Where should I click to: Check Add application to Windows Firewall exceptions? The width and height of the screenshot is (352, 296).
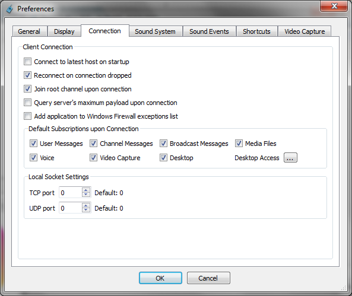click(x=28, y=116)
